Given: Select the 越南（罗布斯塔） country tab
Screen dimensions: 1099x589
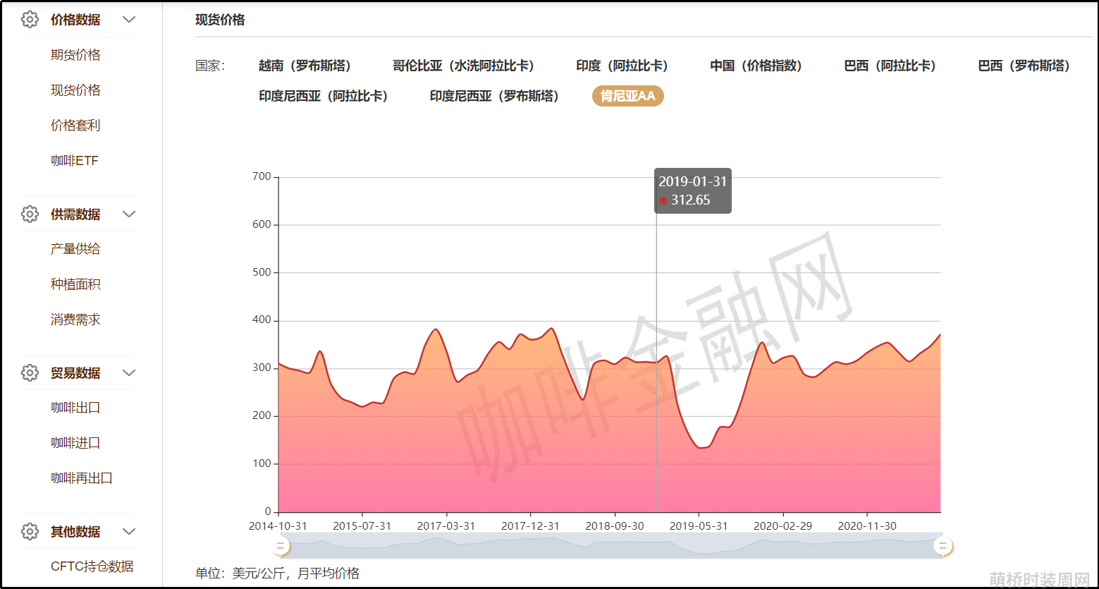Looking at the screenshot, I should [x=305, y=66].
